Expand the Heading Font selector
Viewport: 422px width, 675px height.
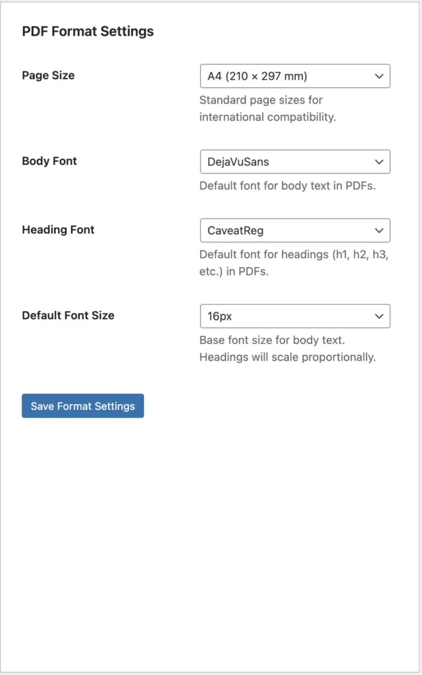[295, 230]
